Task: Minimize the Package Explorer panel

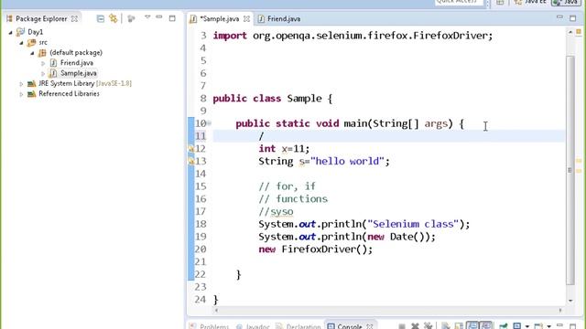Action: 159,17
